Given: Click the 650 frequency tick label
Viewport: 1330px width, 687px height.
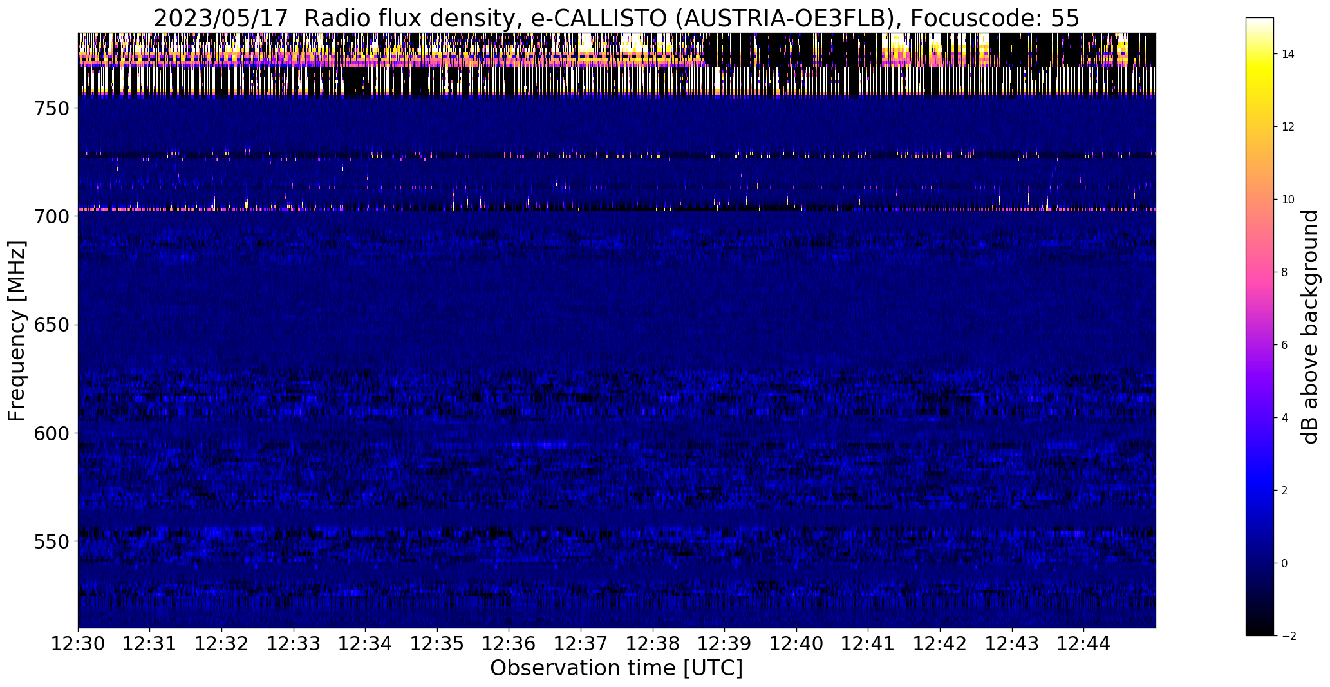Looking at the screenshot, I should click(51, 325).
